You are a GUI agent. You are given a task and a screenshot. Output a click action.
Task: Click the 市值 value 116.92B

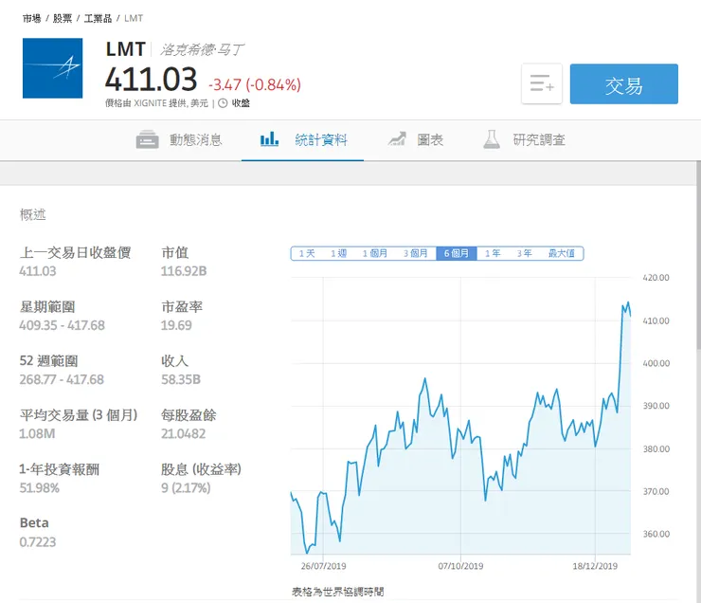point(184,271)
